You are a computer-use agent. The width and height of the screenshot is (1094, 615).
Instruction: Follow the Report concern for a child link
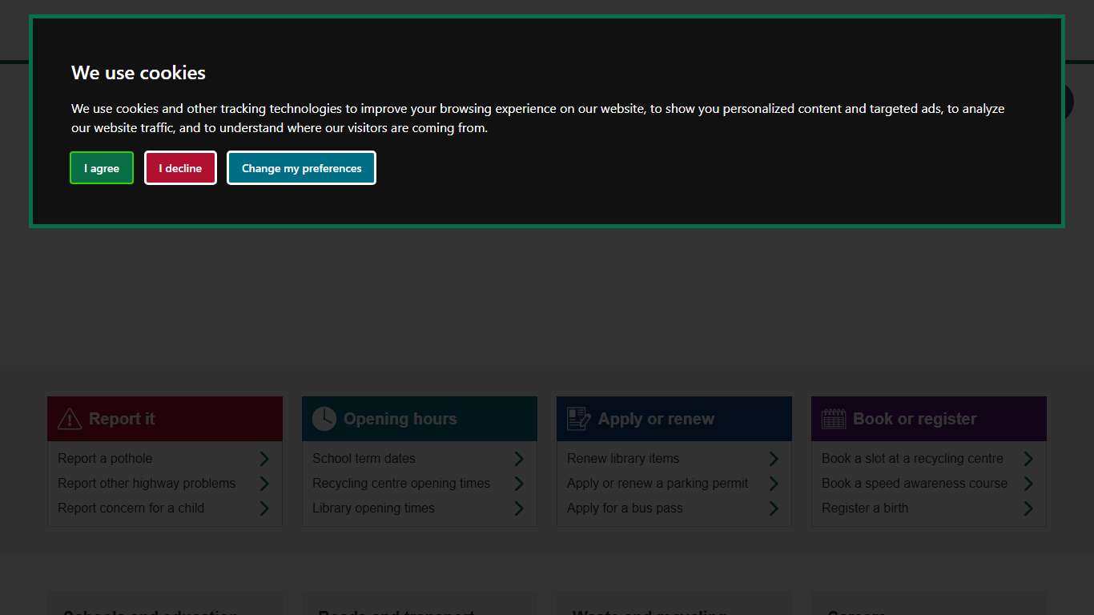tap(131, 508)
